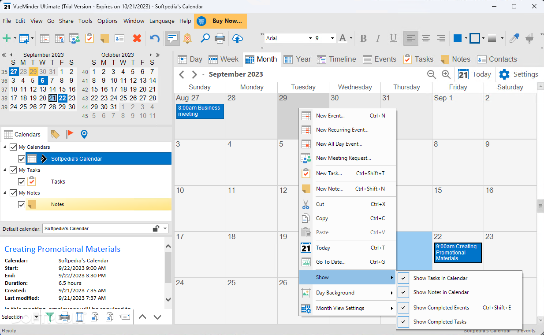
Task: Click the new contact card toolbar icon
Action: click(119, 38)
